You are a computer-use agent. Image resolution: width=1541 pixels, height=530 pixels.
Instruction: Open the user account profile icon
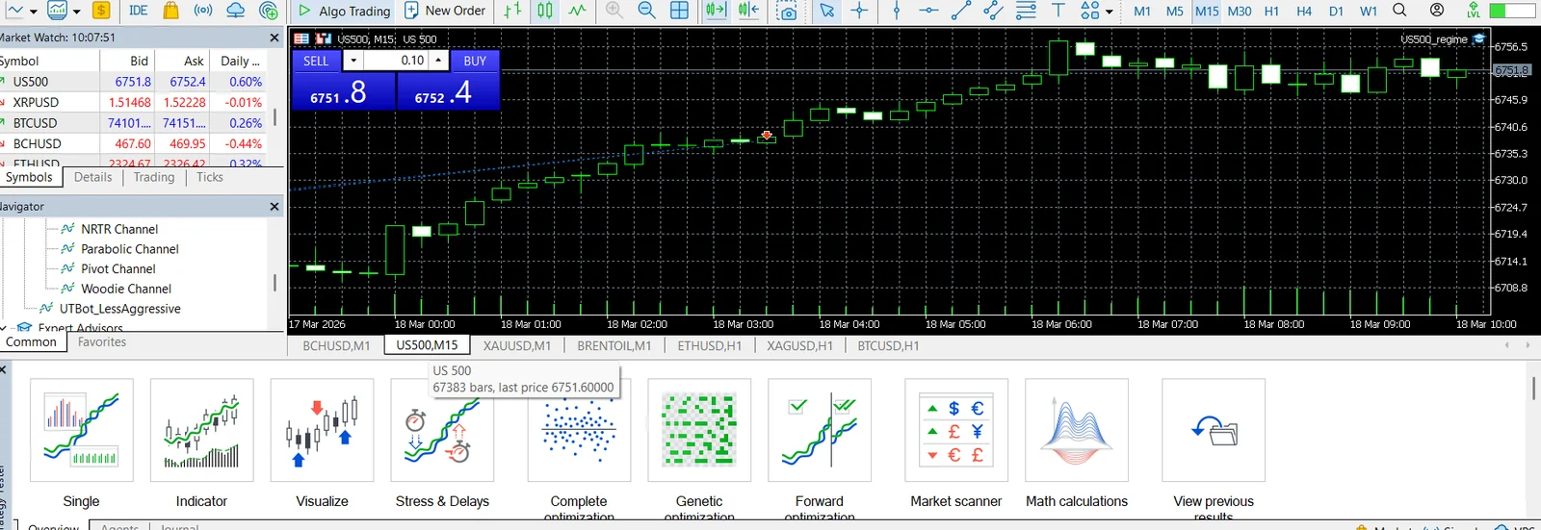coord(1436,11)
